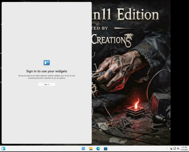The image size is (189, 152).
Task: Click the Sign in button for widgets
Action: pos(46,84)
